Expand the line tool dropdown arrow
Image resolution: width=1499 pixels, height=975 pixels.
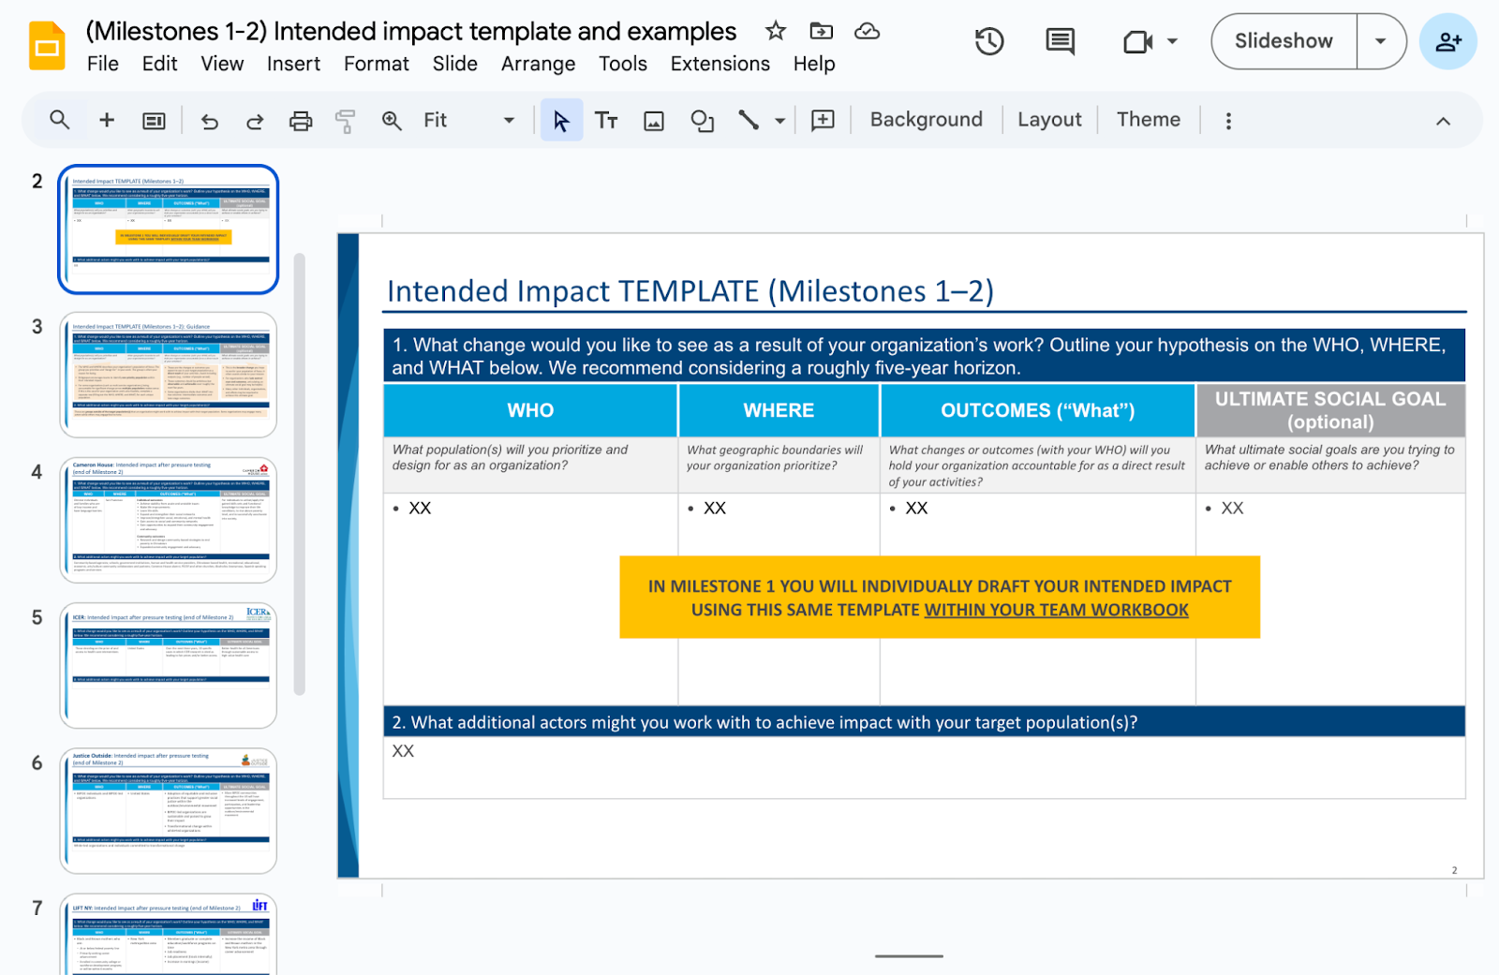point(779,121)
